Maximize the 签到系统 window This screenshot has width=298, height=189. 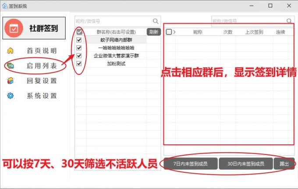(270, 6)
